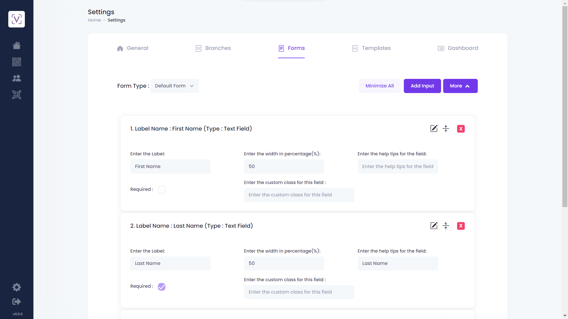
Task: Toggle Required checkbox for First Name
Action: (x=162, y=190)
